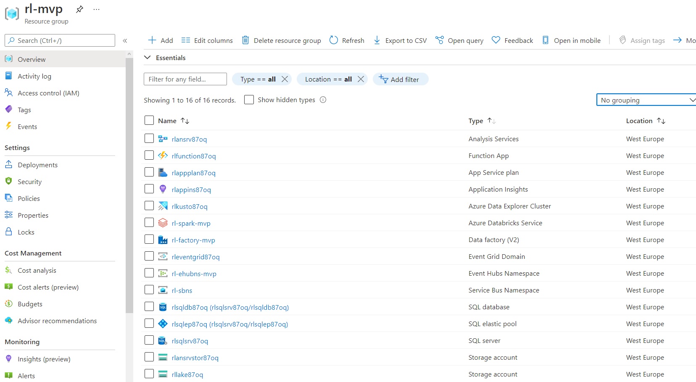Click the Event Grid icon for rleventgrid87oq
The width and height of the screenshot is (696, 382).
tap(163, 256)
